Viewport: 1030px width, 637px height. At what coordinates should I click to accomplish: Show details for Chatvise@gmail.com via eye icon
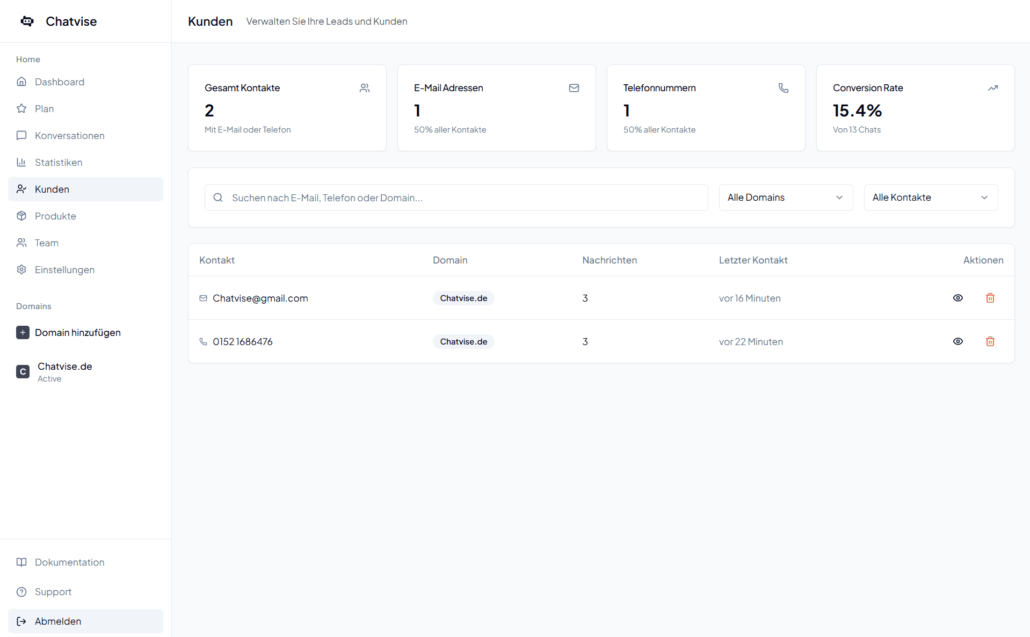click(958, 298)
